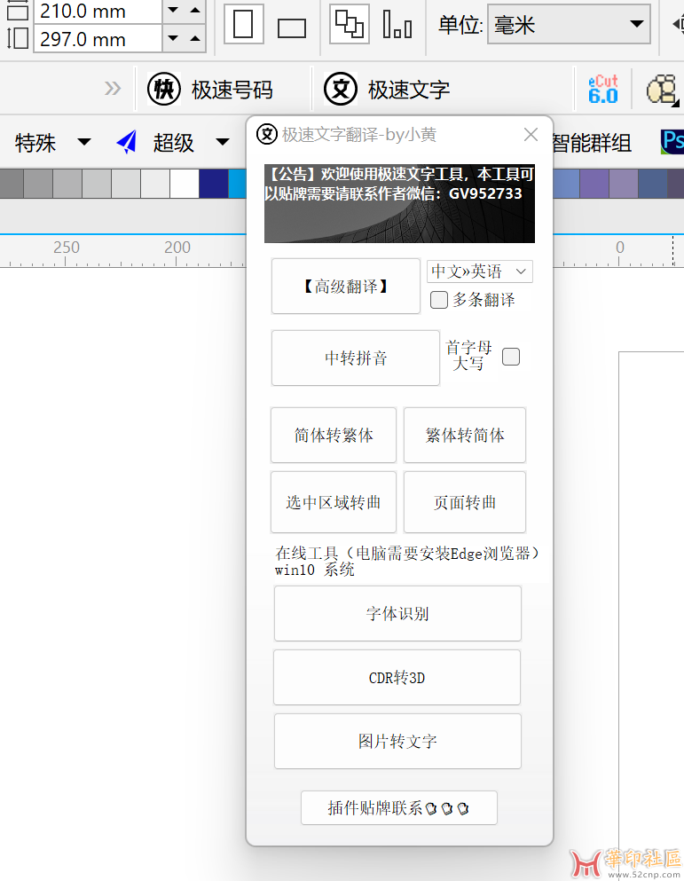The height and width of the screenshot is (881, 684).
Task: Expand the toolbar overflow chevrons
Action: [113, 88]
